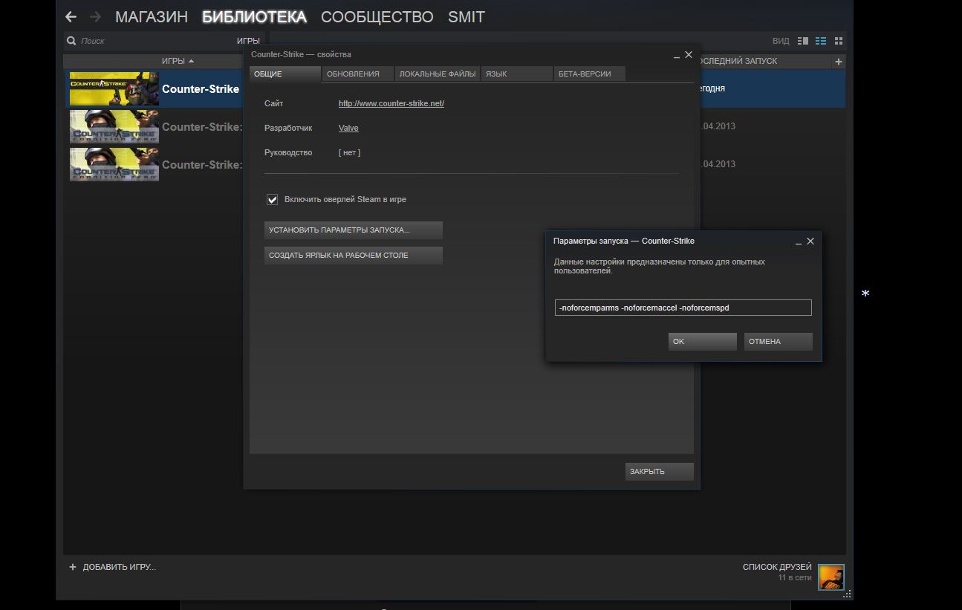Select the ОБЩИЕ tab
Screen dimensions: 962x610
coord(285,74)
